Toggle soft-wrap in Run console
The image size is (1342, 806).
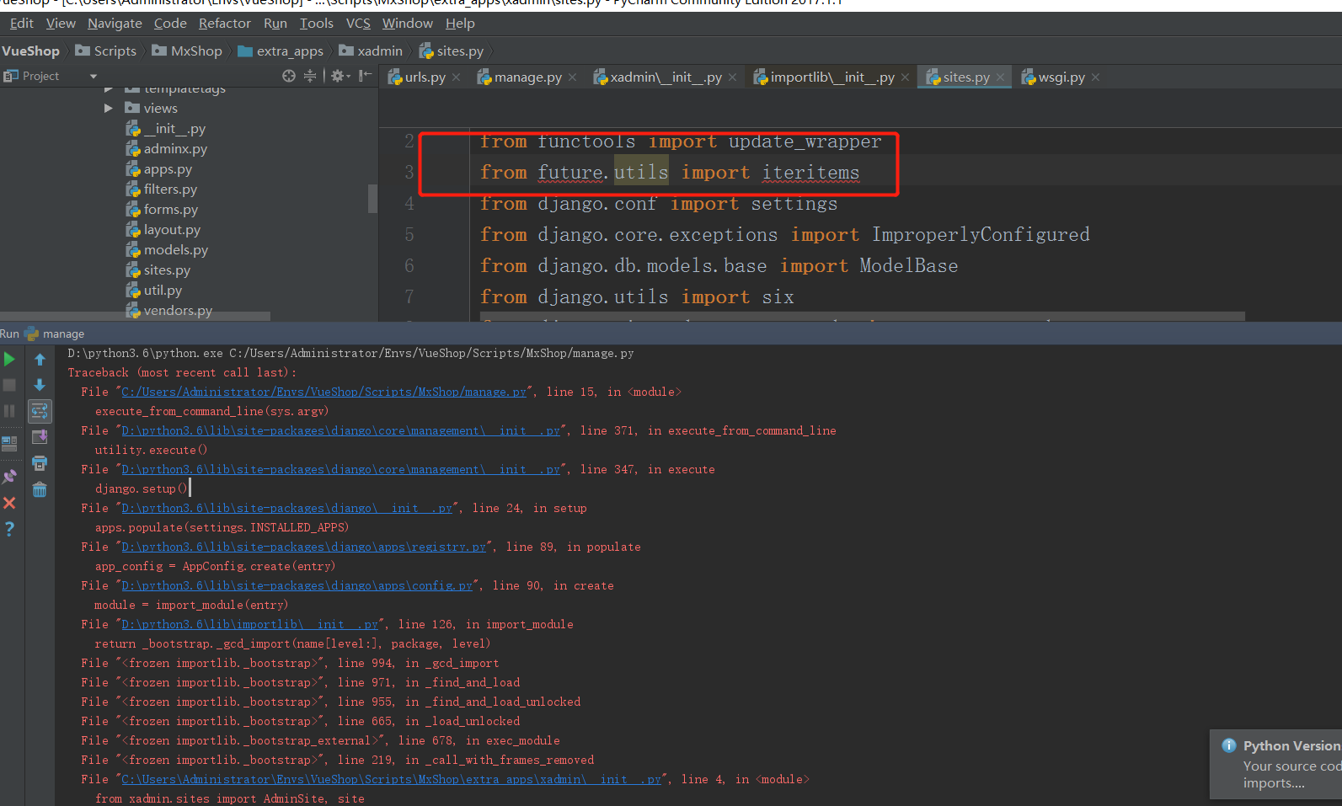pos(40,411)
